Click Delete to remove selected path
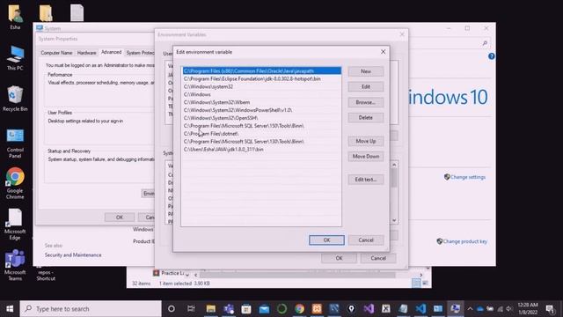The height and width of the screenshot is (317, 563). pyautogui.click(x=366, y=117)
